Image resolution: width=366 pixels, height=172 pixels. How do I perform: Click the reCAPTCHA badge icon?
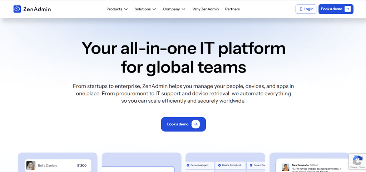pos(357,160)
